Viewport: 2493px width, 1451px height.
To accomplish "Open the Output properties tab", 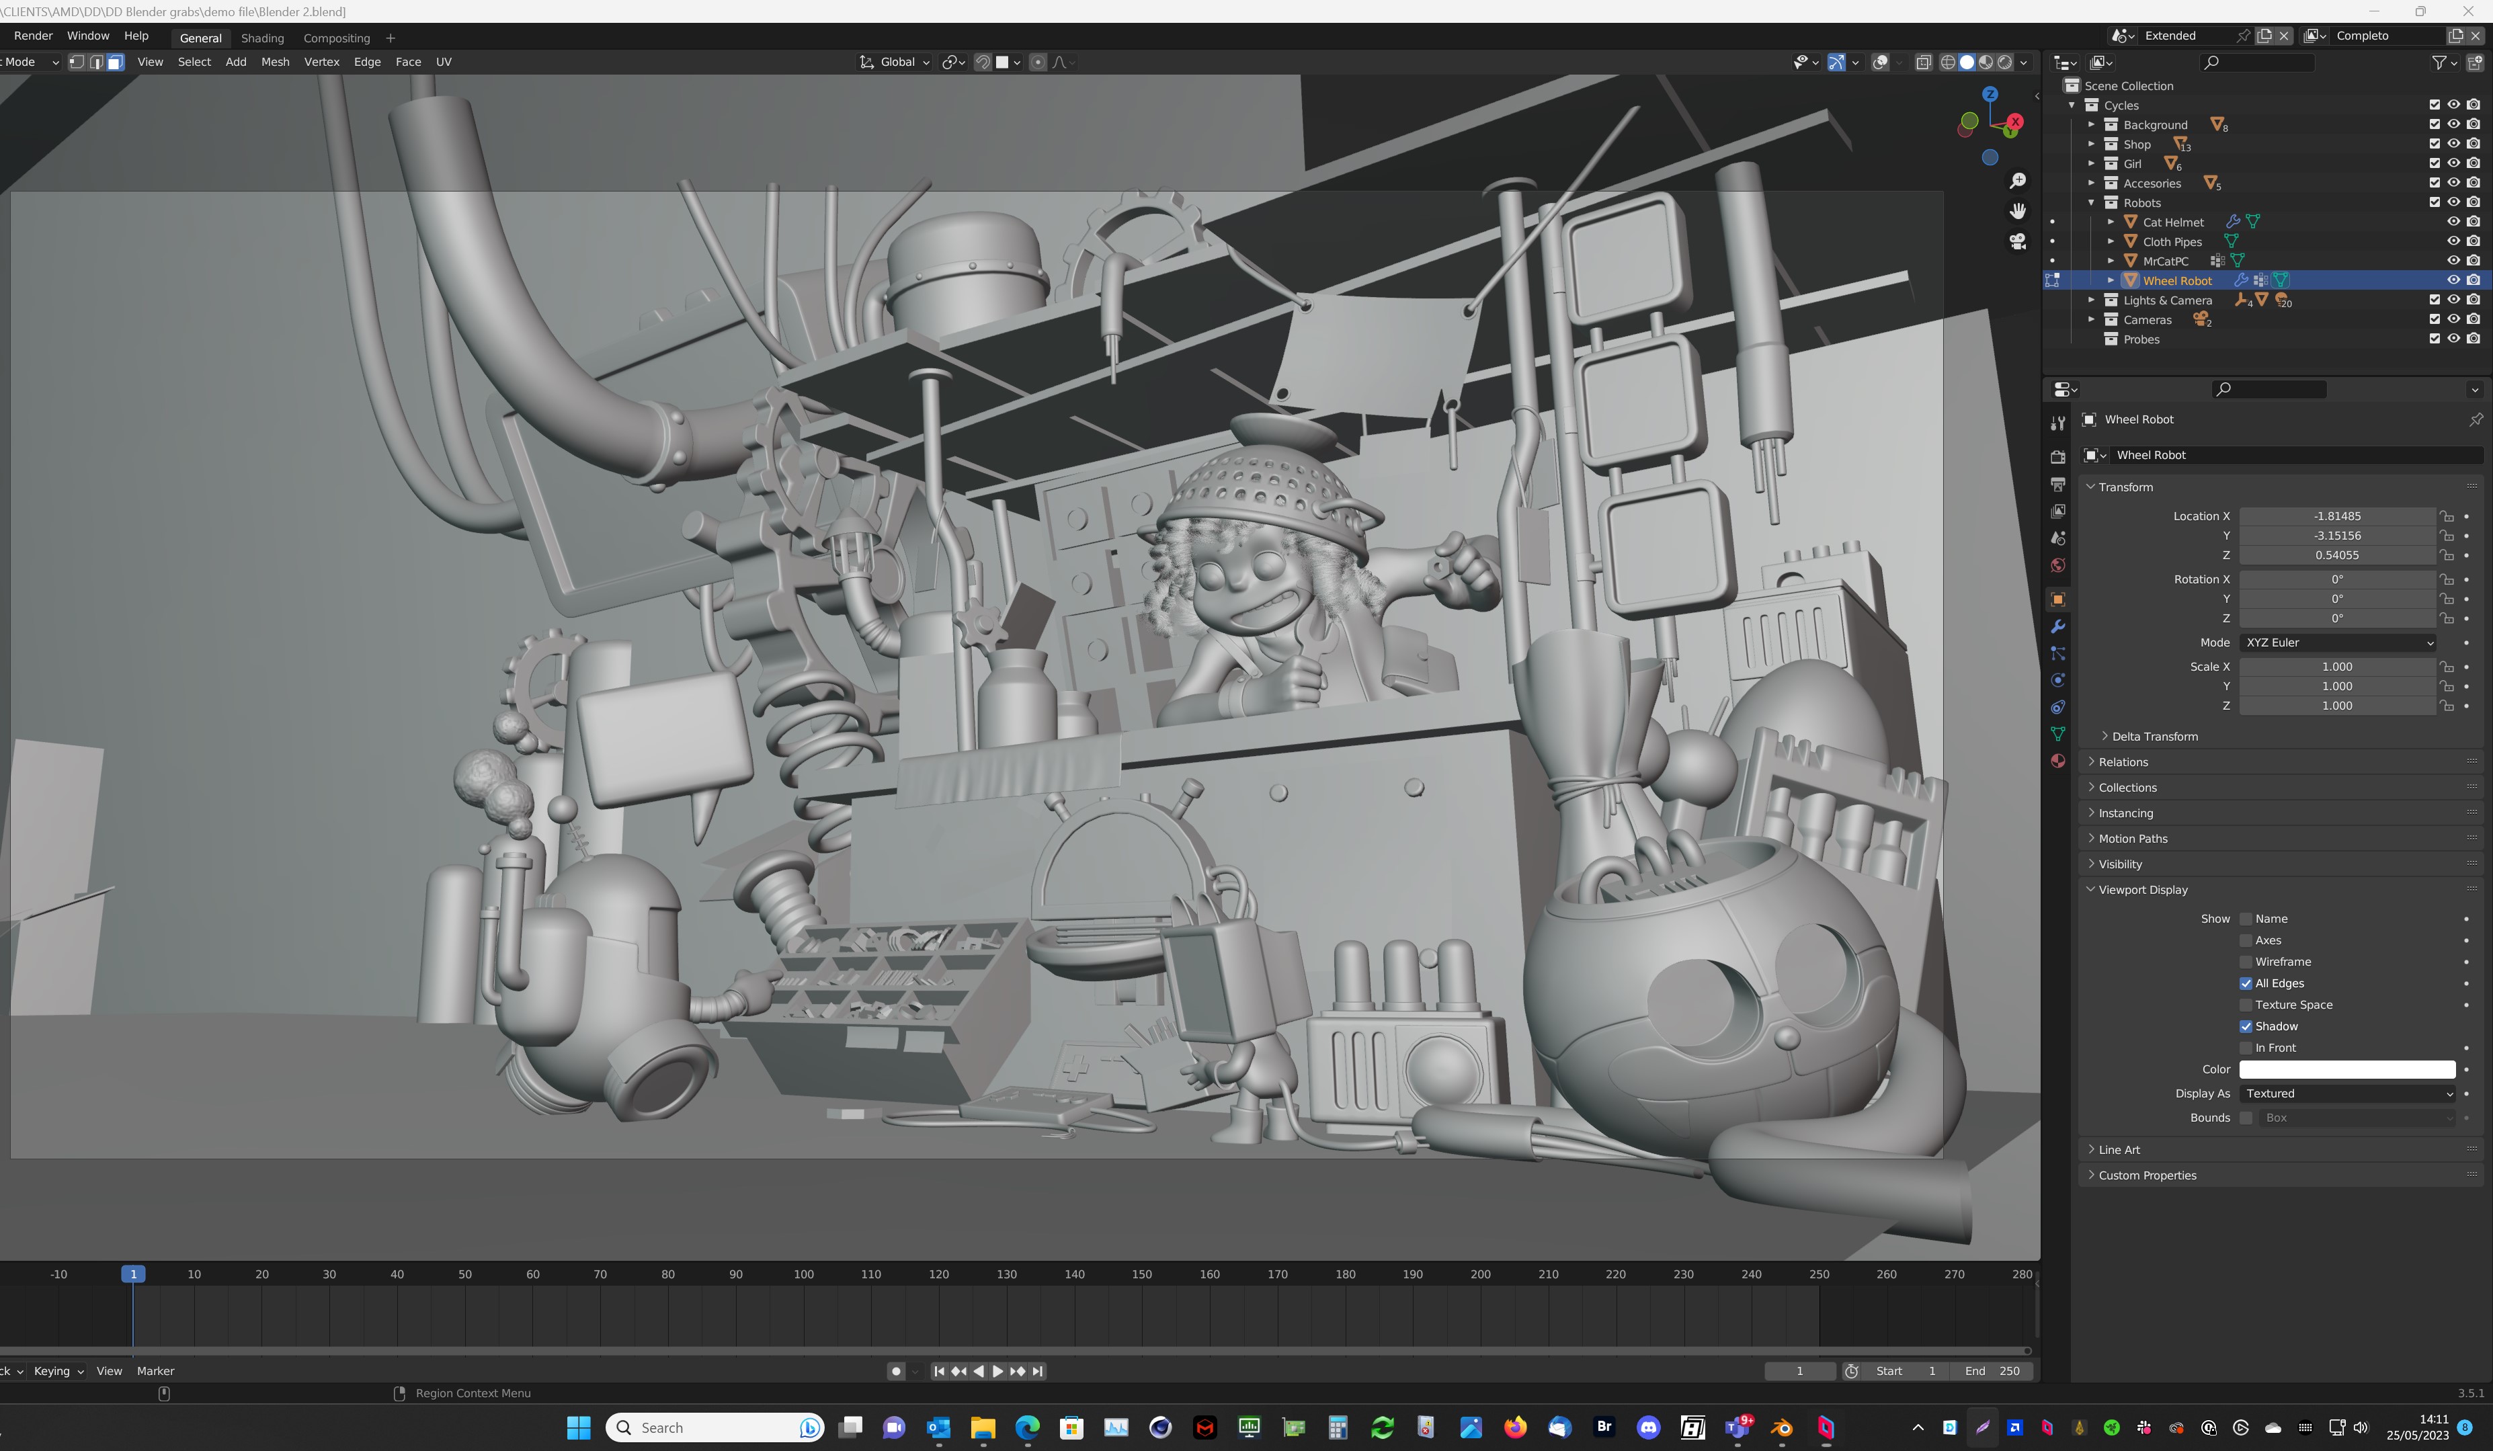I will [x=2057, y=484].
